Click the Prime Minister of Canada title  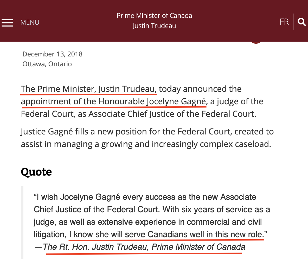(x=155, y=16)
